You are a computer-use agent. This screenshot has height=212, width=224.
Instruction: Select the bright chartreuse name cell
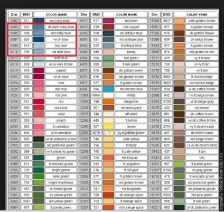pos(61,182)
